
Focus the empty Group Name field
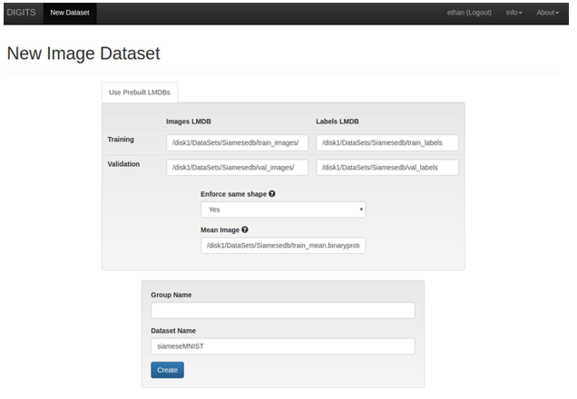pos(282,310)
